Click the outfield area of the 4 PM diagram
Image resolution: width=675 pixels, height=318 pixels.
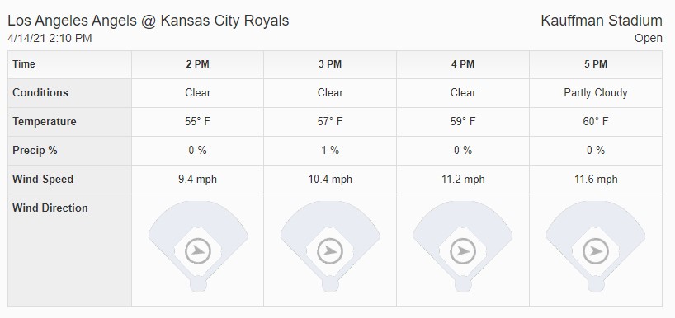click(x=463, y=213)
